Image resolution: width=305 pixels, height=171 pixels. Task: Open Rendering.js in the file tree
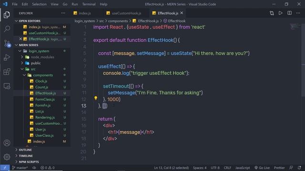(45, 117)
